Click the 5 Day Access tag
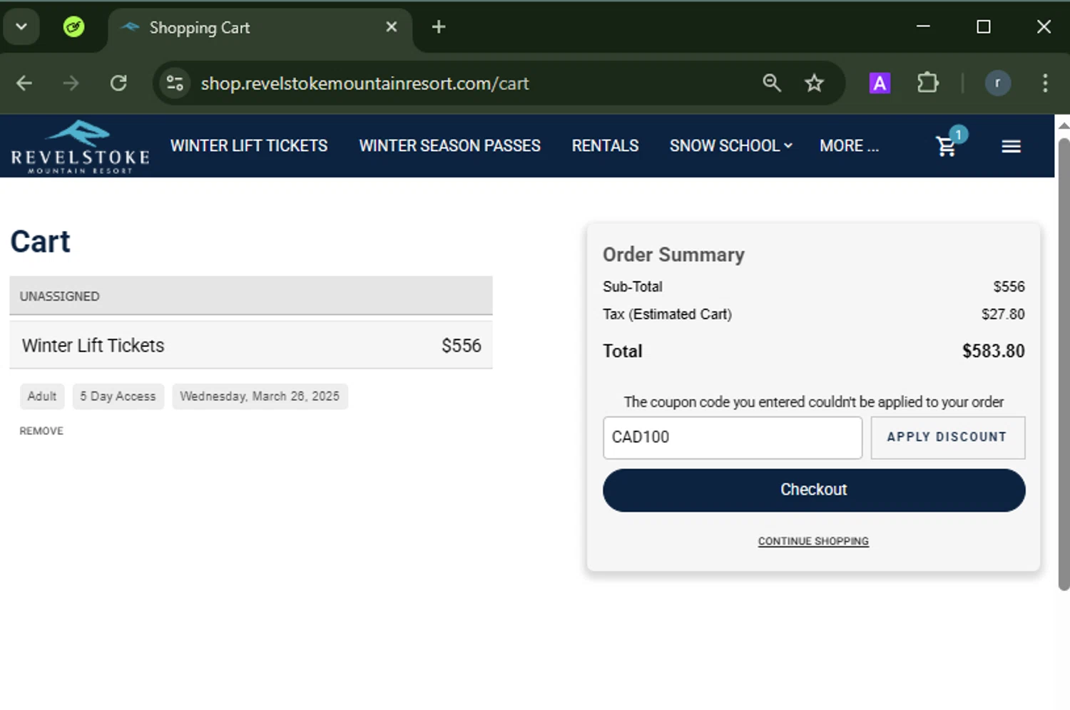Viewport: 1070px width, 710px height. coord(118,396)
